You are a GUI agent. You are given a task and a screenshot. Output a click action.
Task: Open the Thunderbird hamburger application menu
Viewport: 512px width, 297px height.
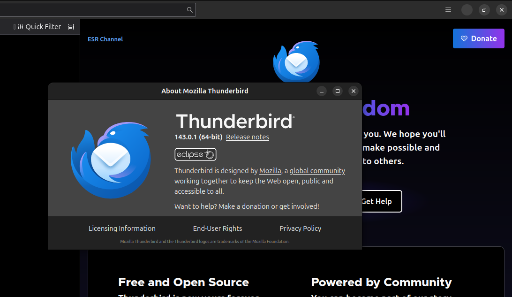coord(448,10)
